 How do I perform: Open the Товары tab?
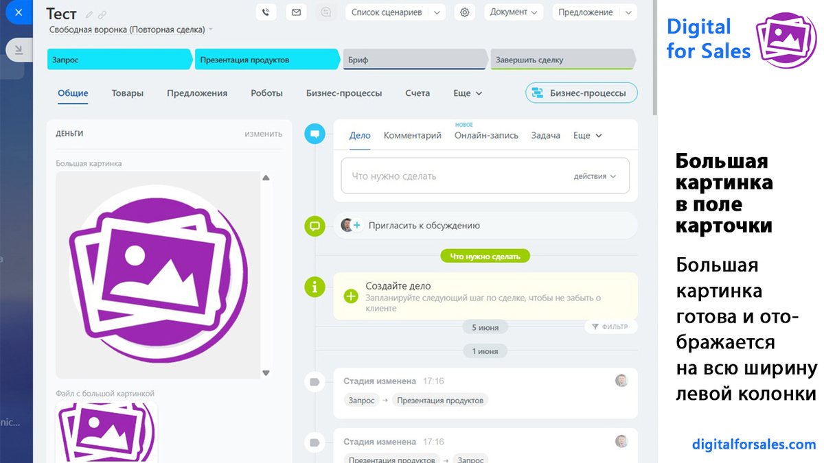[x=128, y=93]
